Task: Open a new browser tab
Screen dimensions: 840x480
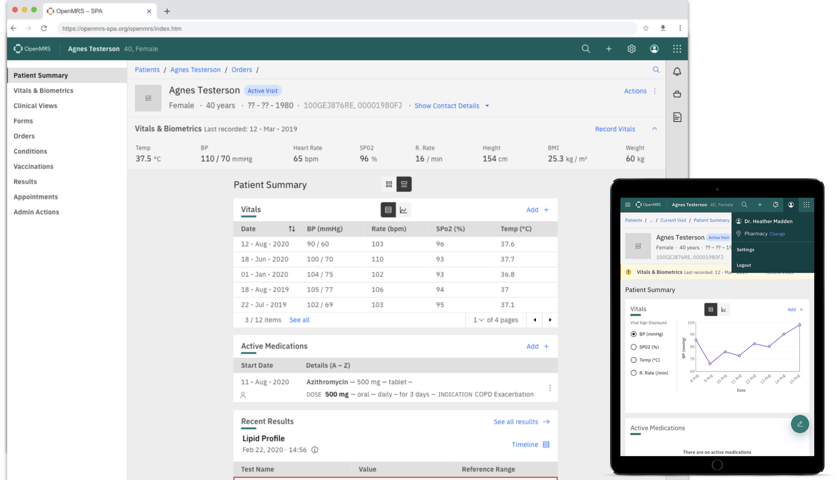Action: point(167,11)
